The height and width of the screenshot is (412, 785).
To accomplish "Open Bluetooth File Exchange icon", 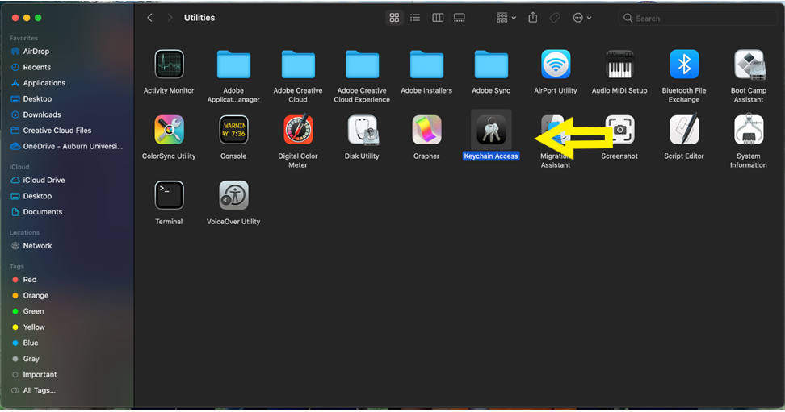I will (684, 65).
